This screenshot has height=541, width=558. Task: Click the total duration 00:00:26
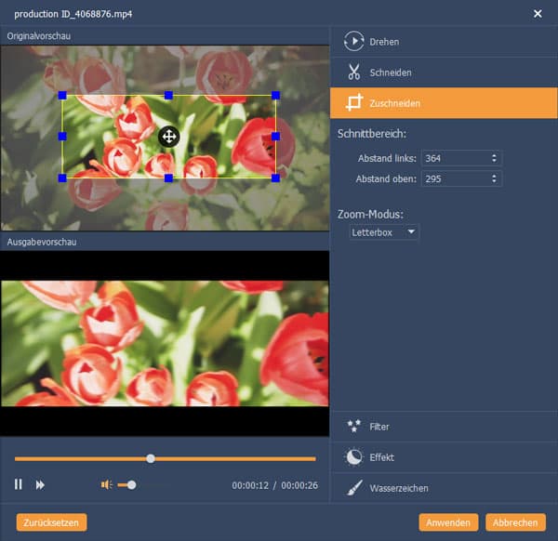coord(299,485)
